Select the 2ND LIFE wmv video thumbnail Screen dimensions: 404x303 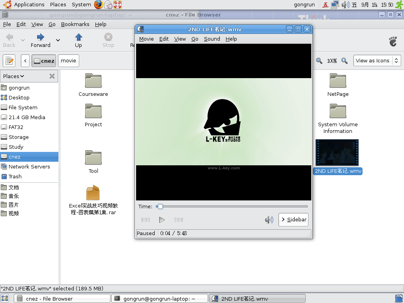click(337, 153)
